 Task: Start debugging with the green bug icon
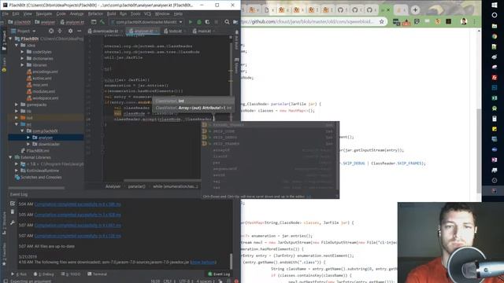coord(199,22)
